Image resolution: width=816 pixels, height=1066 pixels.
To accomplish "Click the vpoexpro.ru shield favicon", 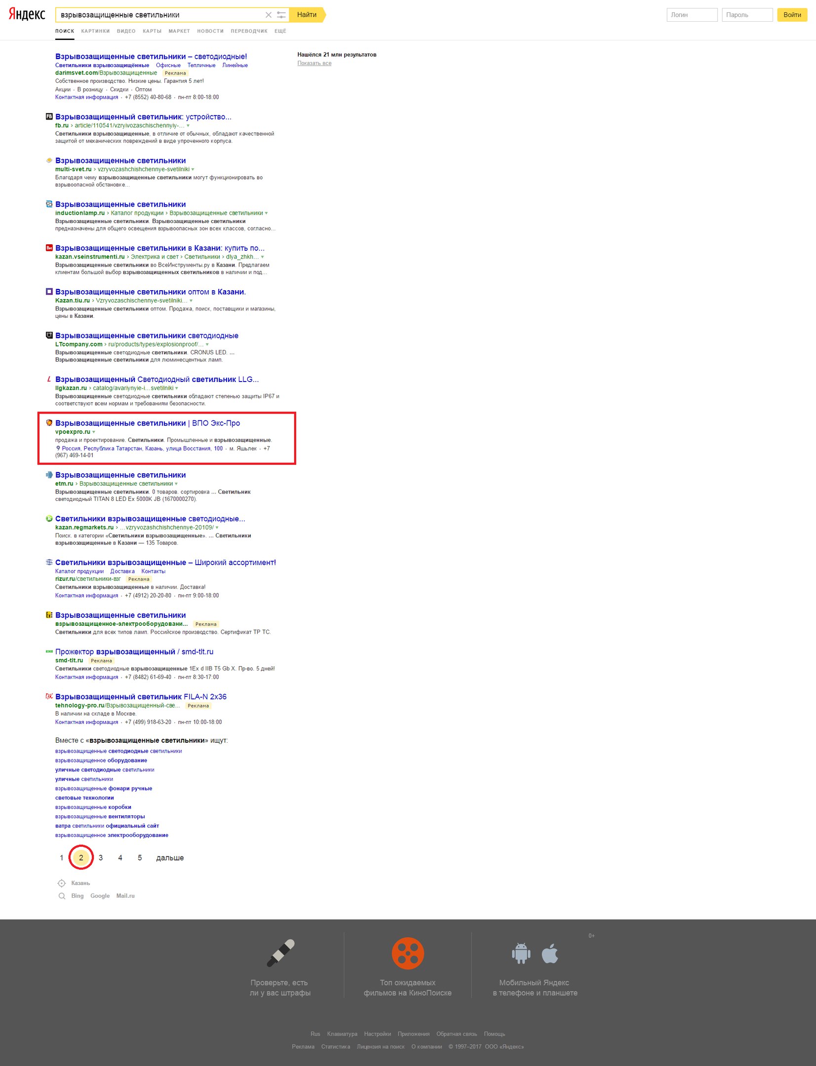I will click(49, 423).
